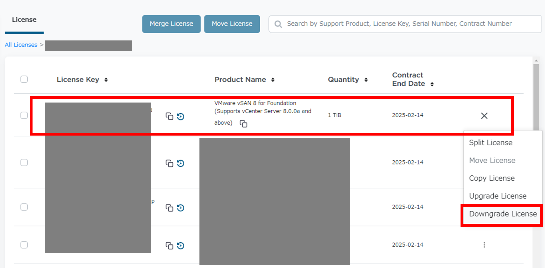Choose Split License from the menu
Image resolution: width=545 pixels, height=268 pixels.
[x=490, y=142]
